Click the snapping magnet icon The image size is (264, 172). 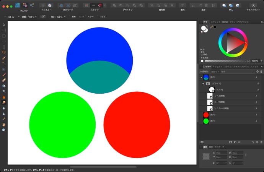click(100, 5)
